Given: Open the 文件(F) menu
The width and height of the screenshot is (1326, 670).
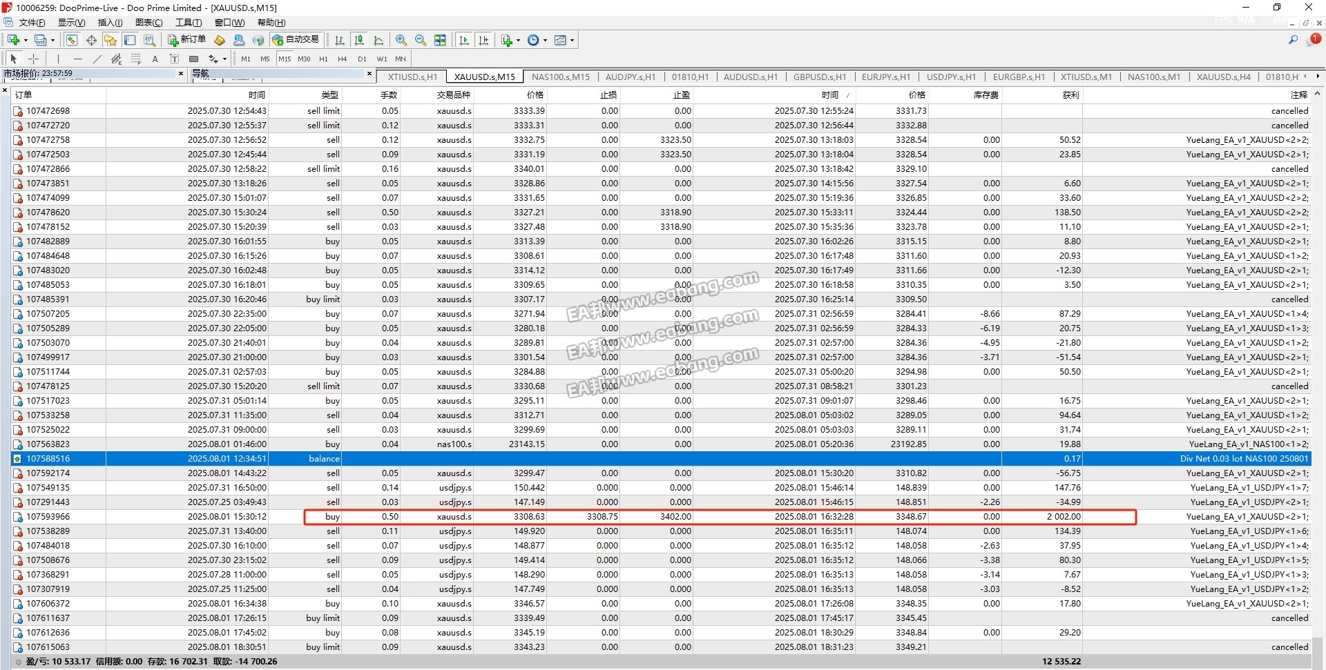Looking at the screenshot, I should click(x=32, y=23).
